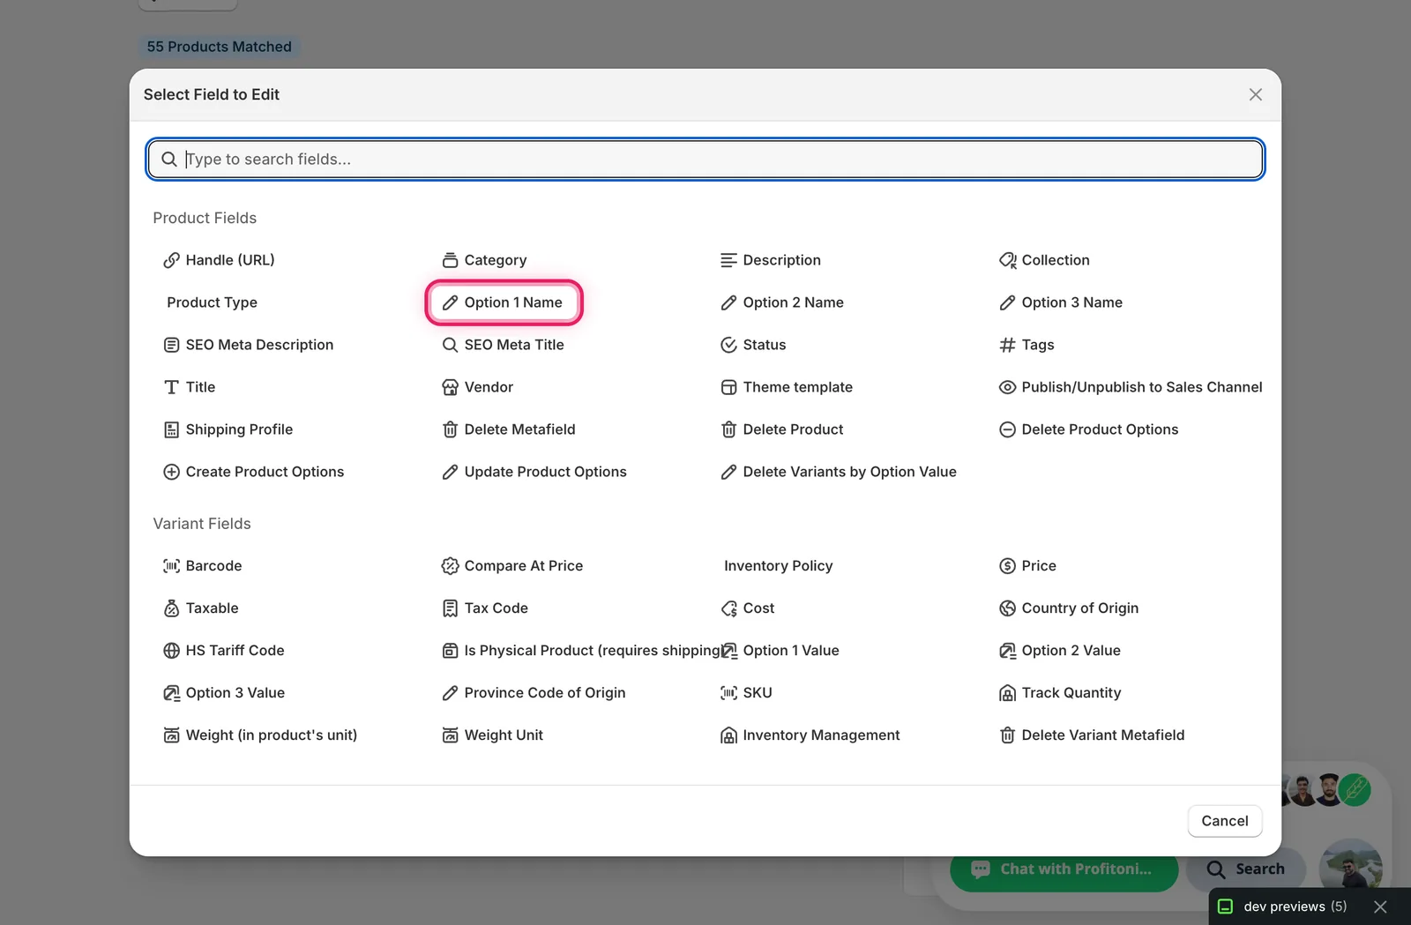Click the trash icon beside Delete Product
The height and width of the screenshot is (925, 1411).
[728, 429]
